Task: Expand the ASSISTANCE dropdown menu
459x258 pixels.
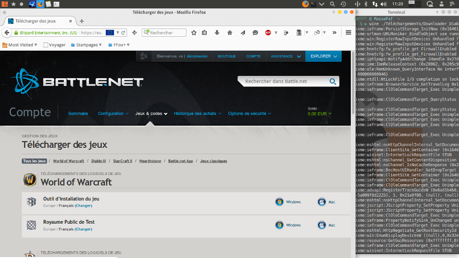Action: [x=286, y=56]
